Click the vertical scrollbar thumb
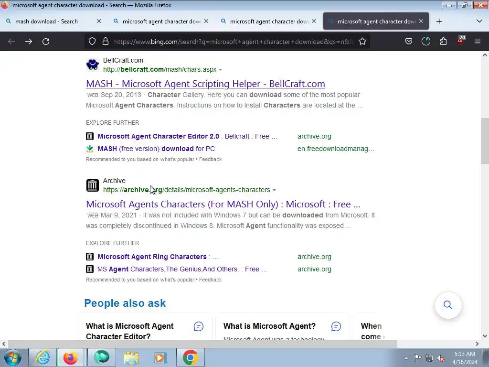 (485, 141)
